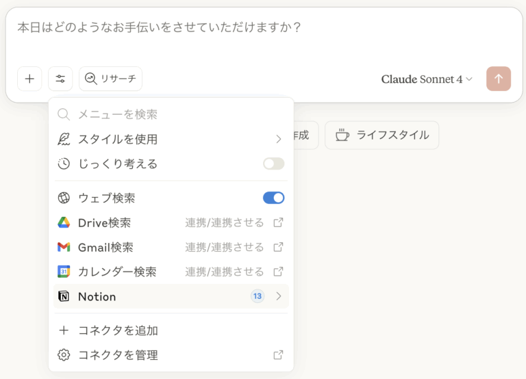Click Gmail検索 連携/連携させる link
Viewport: 526px width, 379px height.
(224, 247)
